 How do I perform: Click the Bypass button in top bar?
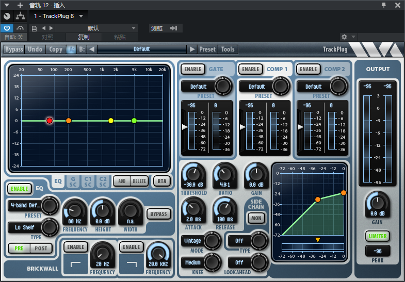click(14, 49)
